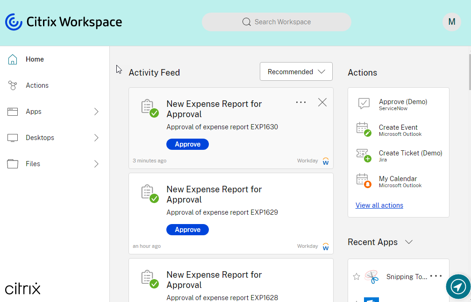Click the compass navigation floating icon
The height and width of the screenshot is (302, 471).
point(458,286)
